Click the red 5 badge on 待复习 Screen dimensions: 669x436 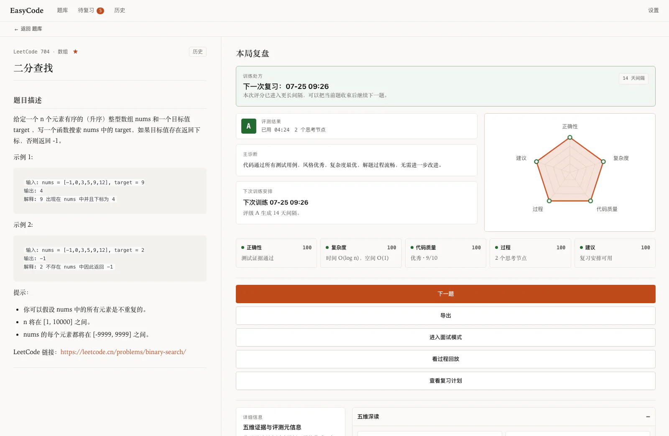(x=100, y=11)
